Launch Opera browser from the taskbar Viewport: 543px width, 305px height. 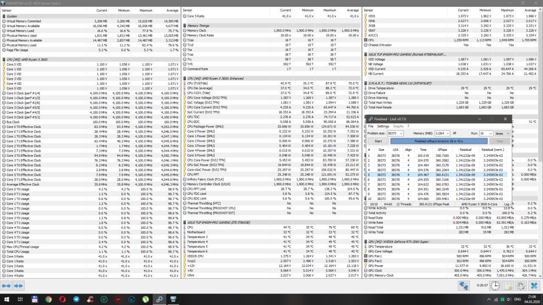pos(62,299)
